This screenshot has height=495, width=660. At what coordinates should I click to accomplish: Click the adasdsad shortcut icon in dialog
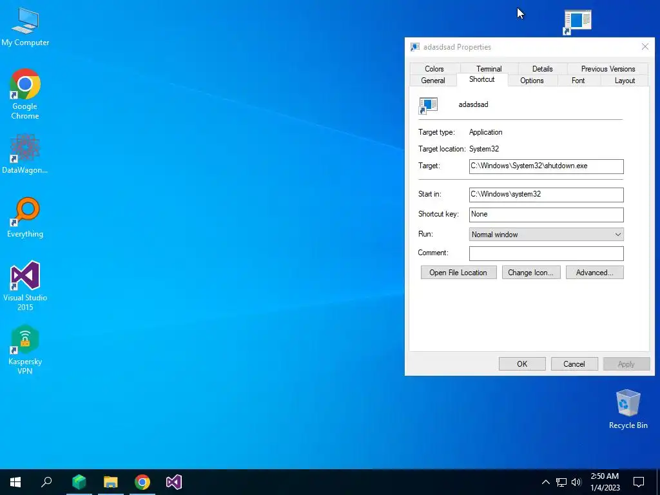coord(428,106)
